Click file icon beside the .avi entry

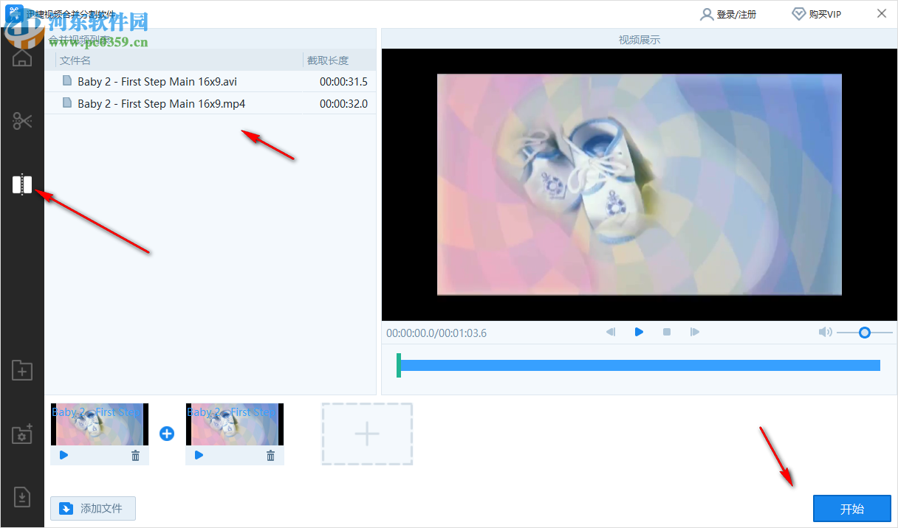click(67, 81)
